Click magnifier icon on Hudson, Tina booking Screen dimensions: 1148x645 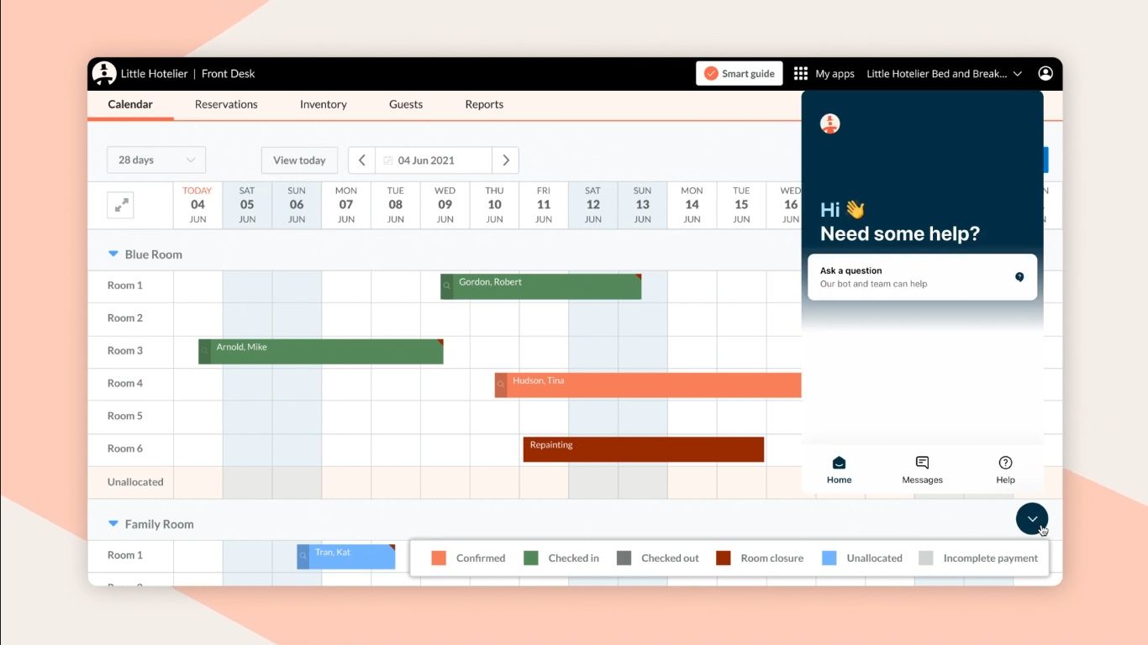pos(501,385)
